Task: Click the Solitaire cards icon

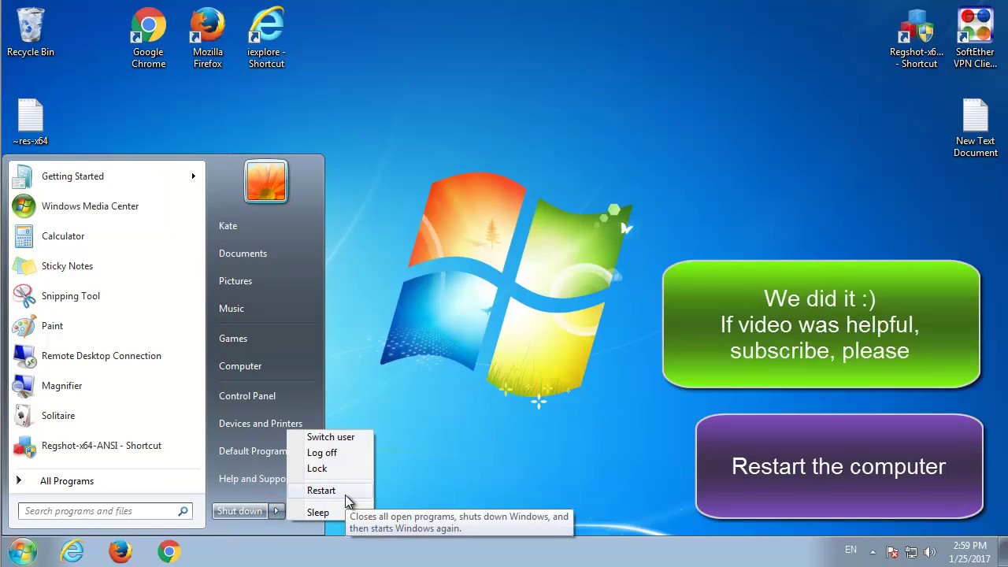Action: coord(24,416)
